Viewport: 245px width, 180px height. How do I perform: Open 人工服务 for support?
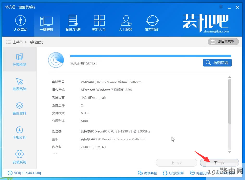pyautogui.click(x=125, y=23)
